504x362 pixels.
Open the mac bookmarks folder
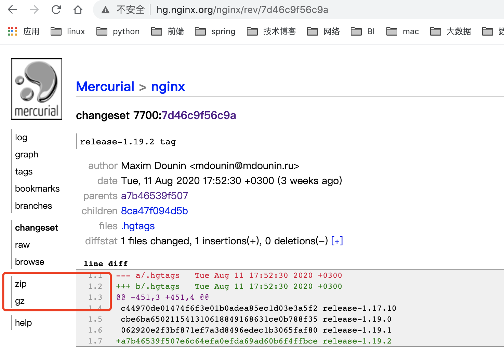[402, 31]
